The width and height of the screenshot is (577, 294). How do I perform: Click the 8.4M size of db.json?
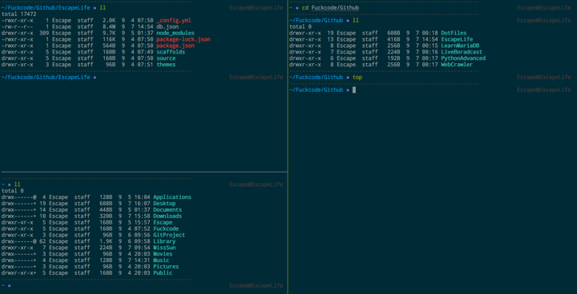(110, 27)
